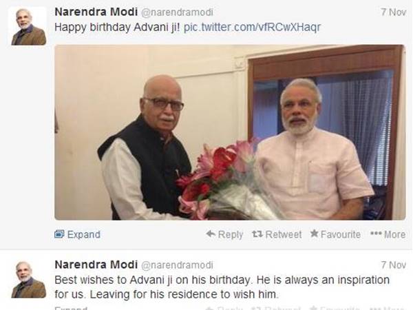Click the Favourite star icon on first tweet
The image size is (413, 310).
(x=315, y=234)
